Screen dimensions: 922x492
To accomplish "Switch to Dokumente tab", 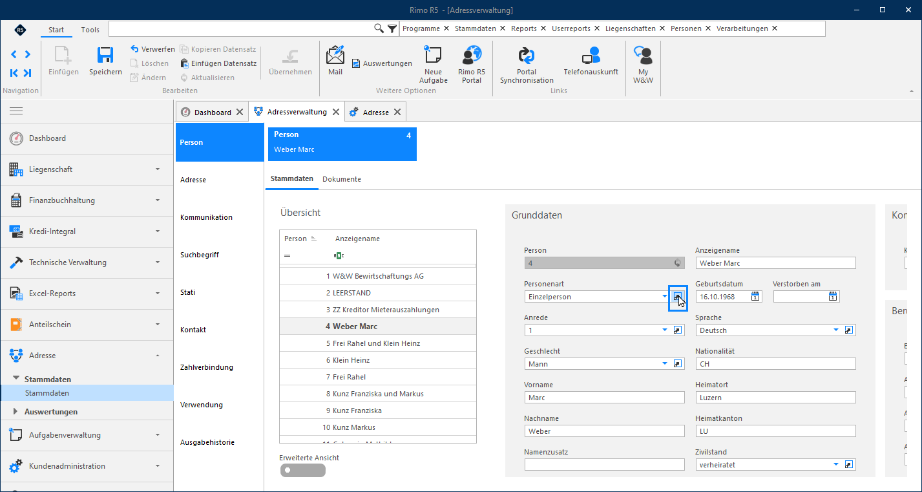I will point(342,179).
